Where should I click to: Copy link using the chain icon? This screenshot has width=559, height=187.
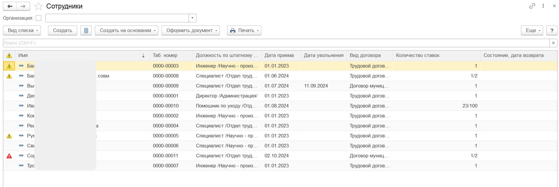[532, 6]
